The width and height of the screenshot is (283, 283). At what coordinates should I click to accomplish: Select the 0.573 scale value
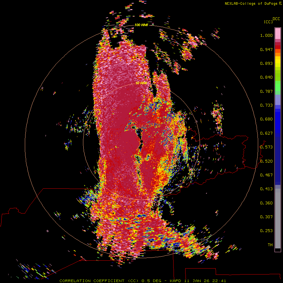[x=266, y=147]
